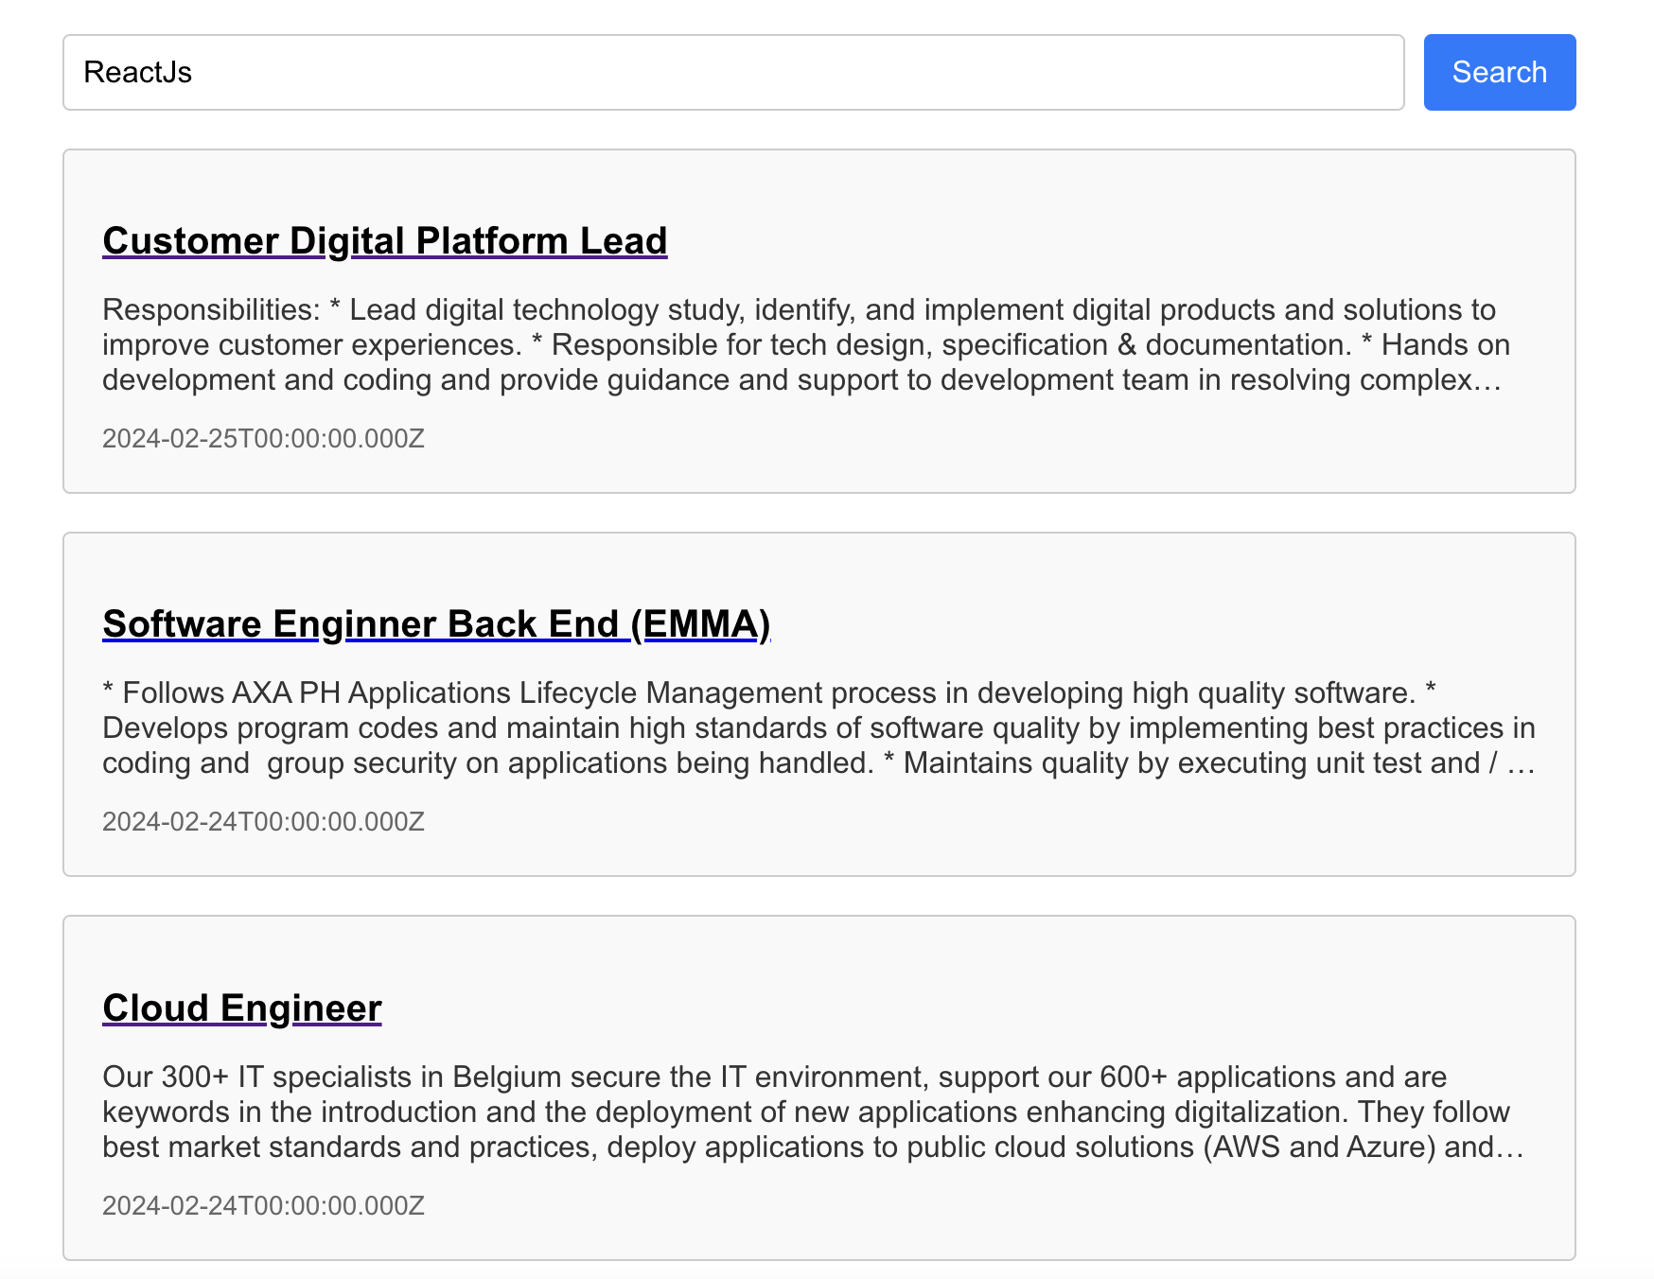Click the Cloud Engineer job card

818,1088
